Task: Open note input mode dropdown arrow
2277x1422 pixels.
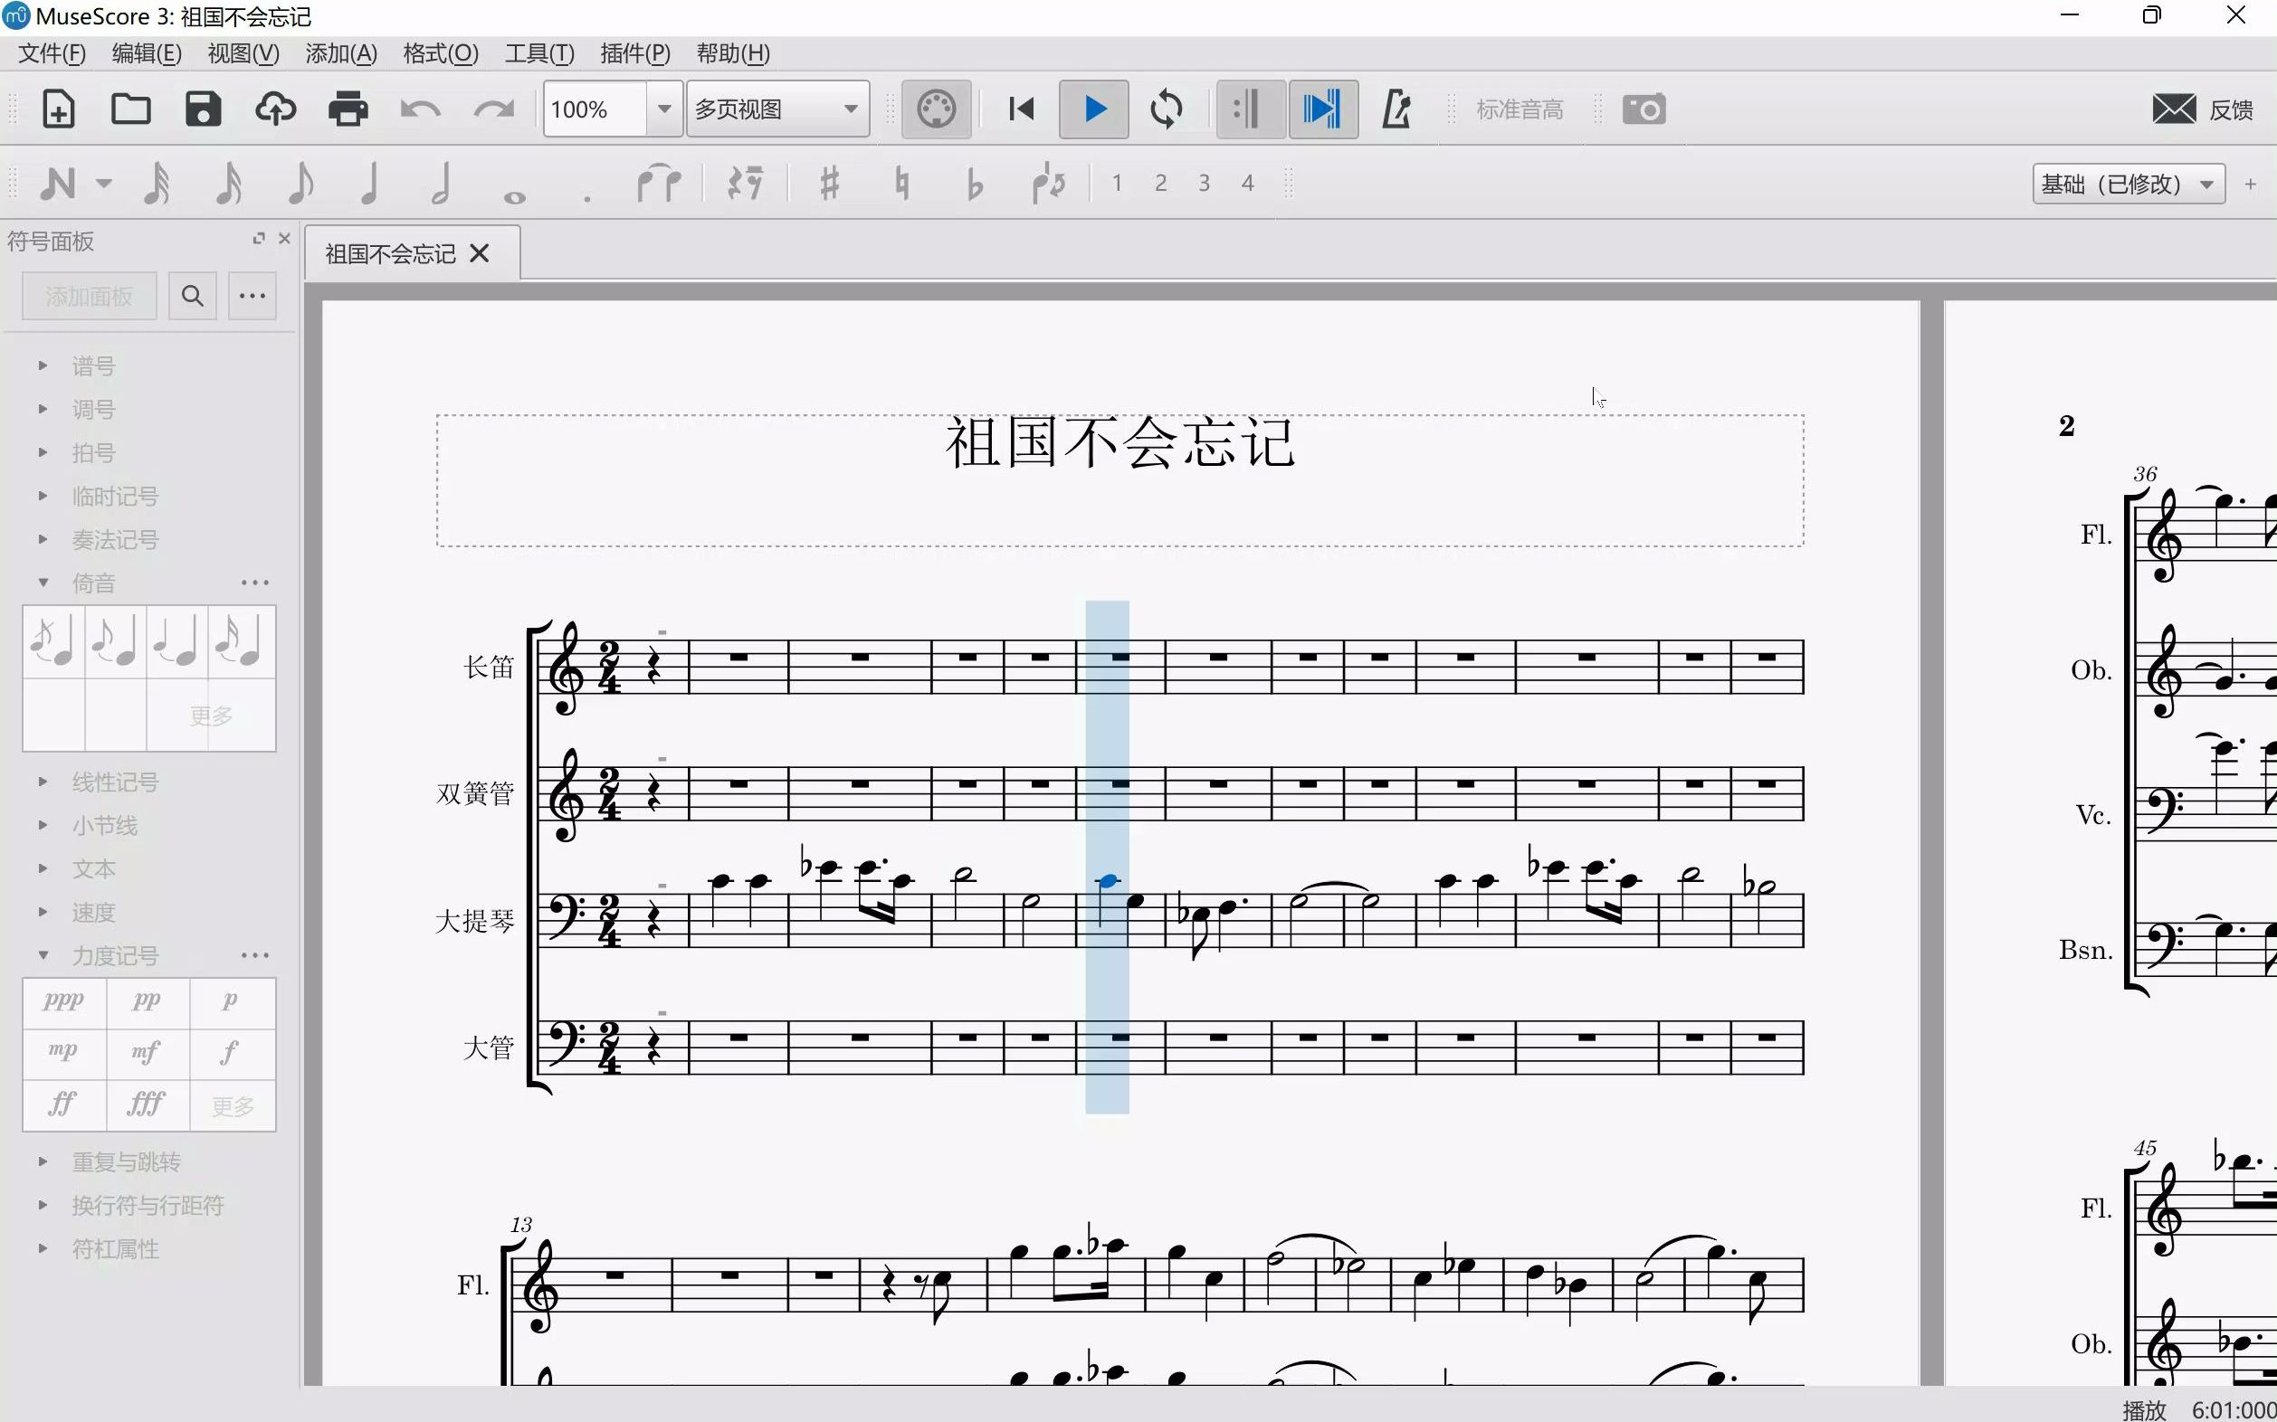Action: pos(104,184)
